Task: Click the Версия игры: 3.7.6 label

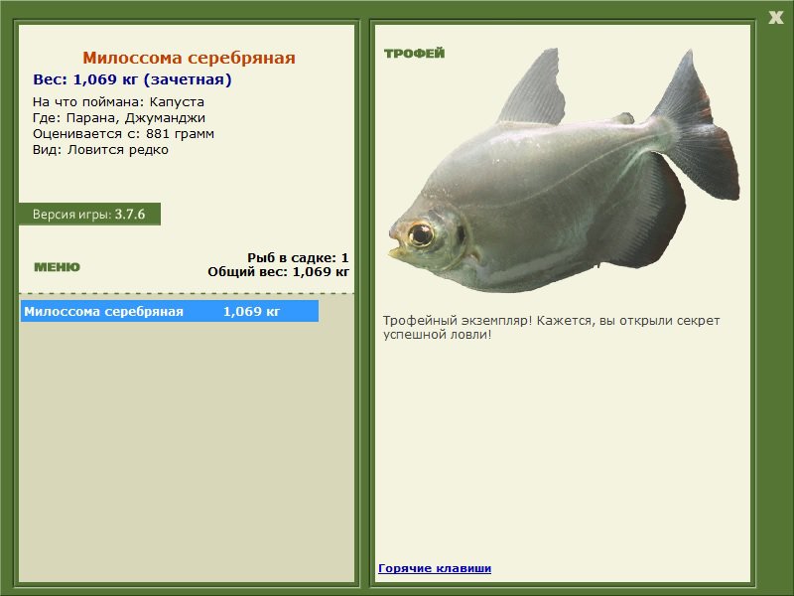Action: point(89,214)
